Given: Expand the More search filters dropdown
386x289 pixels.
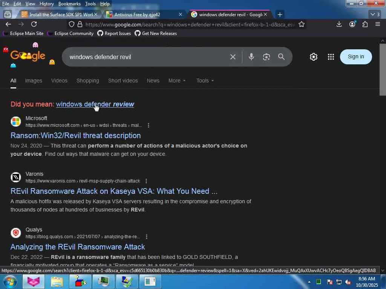Looking at the screenshot, I should pyautogui.click(x=177, y=81).
